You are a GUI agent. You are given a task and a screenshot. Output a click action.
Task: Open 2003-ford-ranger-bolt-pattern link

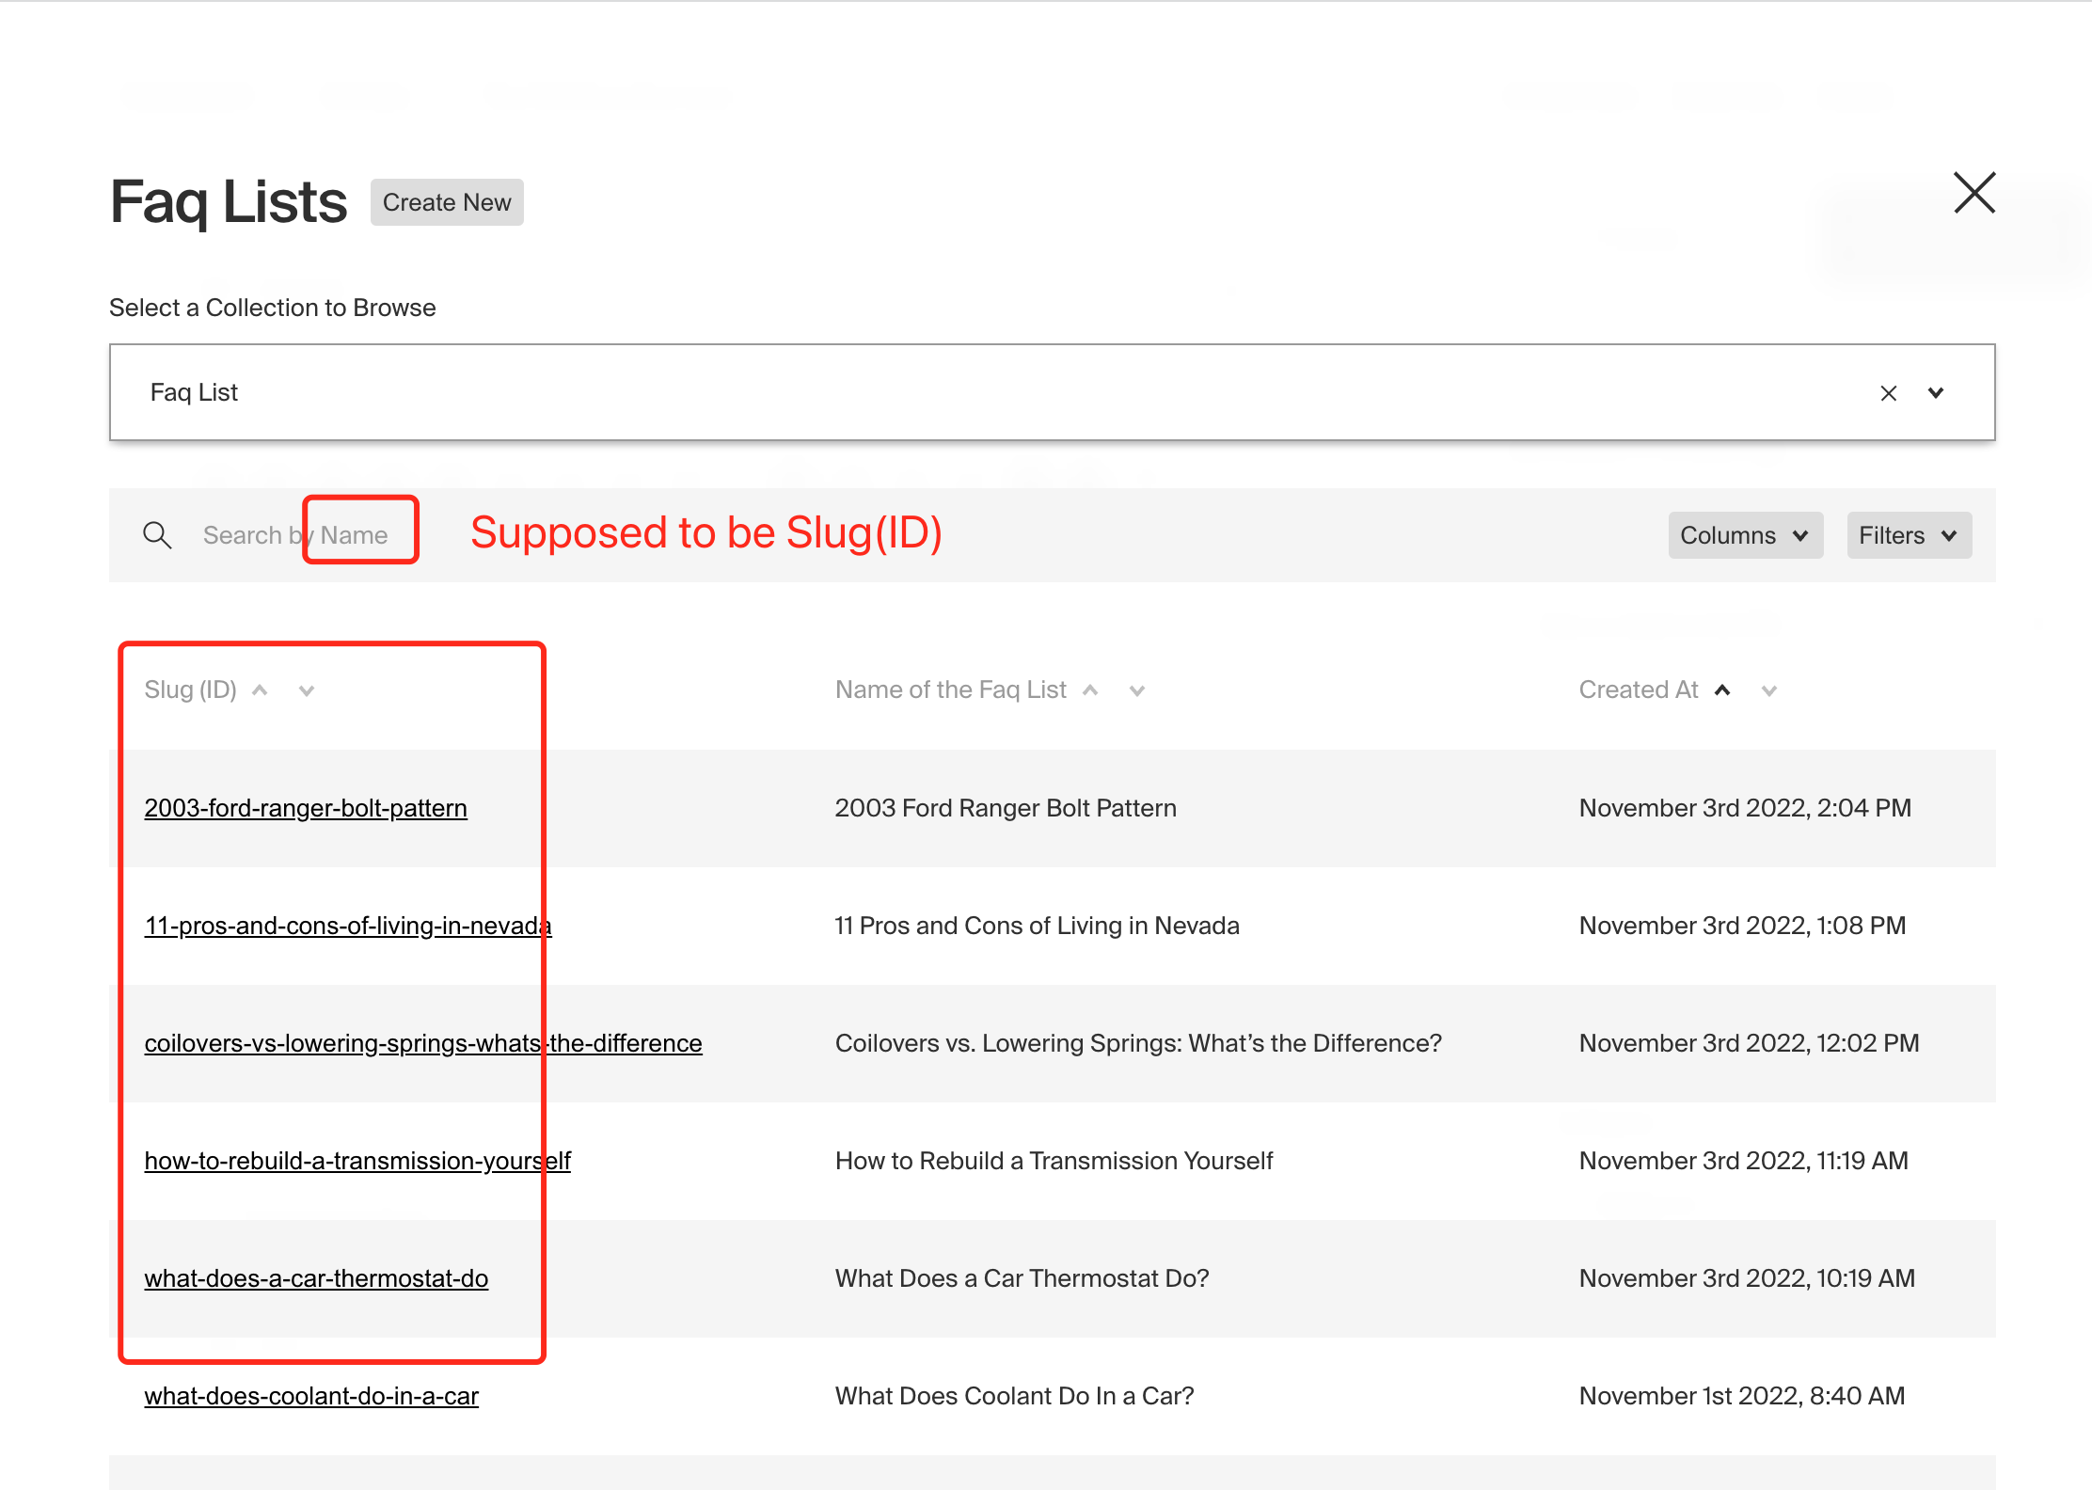[x=306, y=808]
